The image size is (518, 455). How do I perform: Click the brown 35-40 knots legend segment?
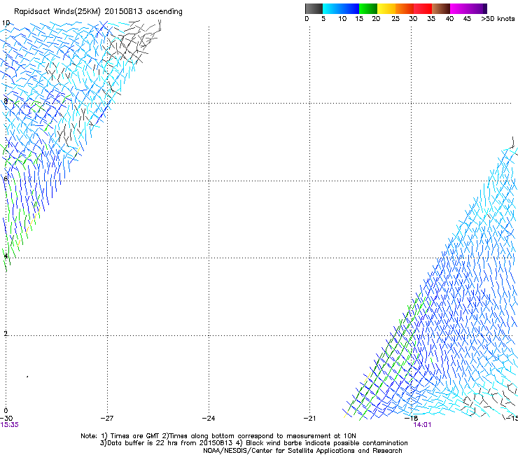(441, 8)
